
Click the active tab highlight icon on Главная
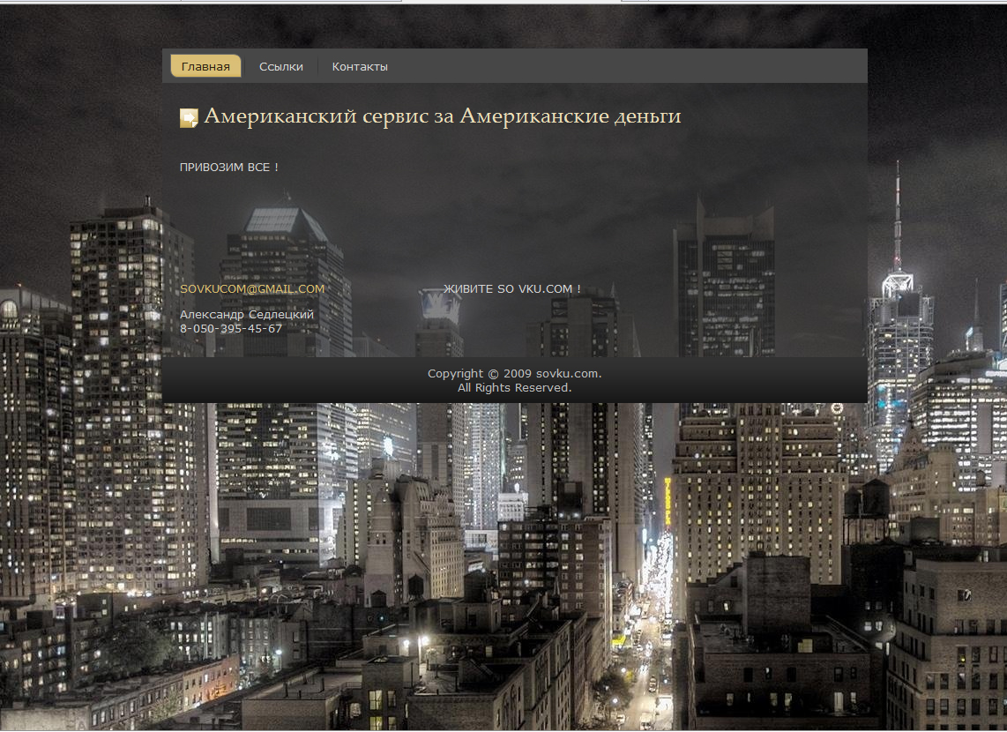[205, 65]
